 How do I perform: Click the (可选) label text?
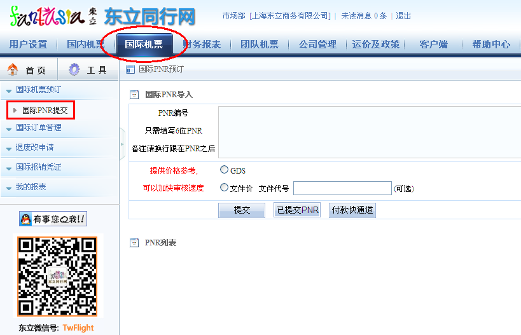click(404, 189)
